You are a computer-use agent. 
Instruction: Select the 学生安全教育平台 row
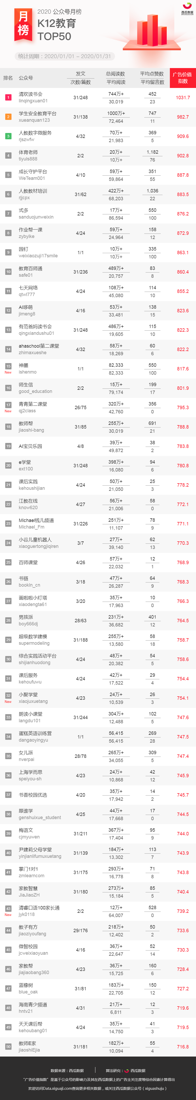98,117
